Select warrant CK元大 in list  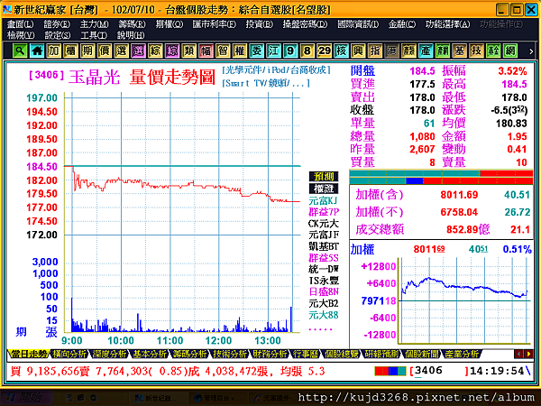pyautogui.click(x=324, y=224)
